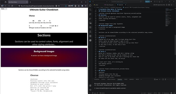Collapse the Verse 1 heading fold
Image resolution: width=176 pixels, height=94 pixels.
click(98, 38)
